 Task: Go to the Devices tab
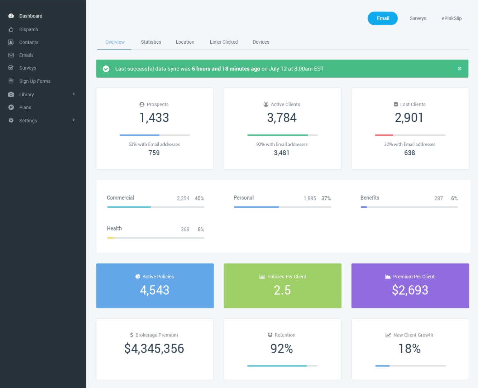tap(261, 42)
